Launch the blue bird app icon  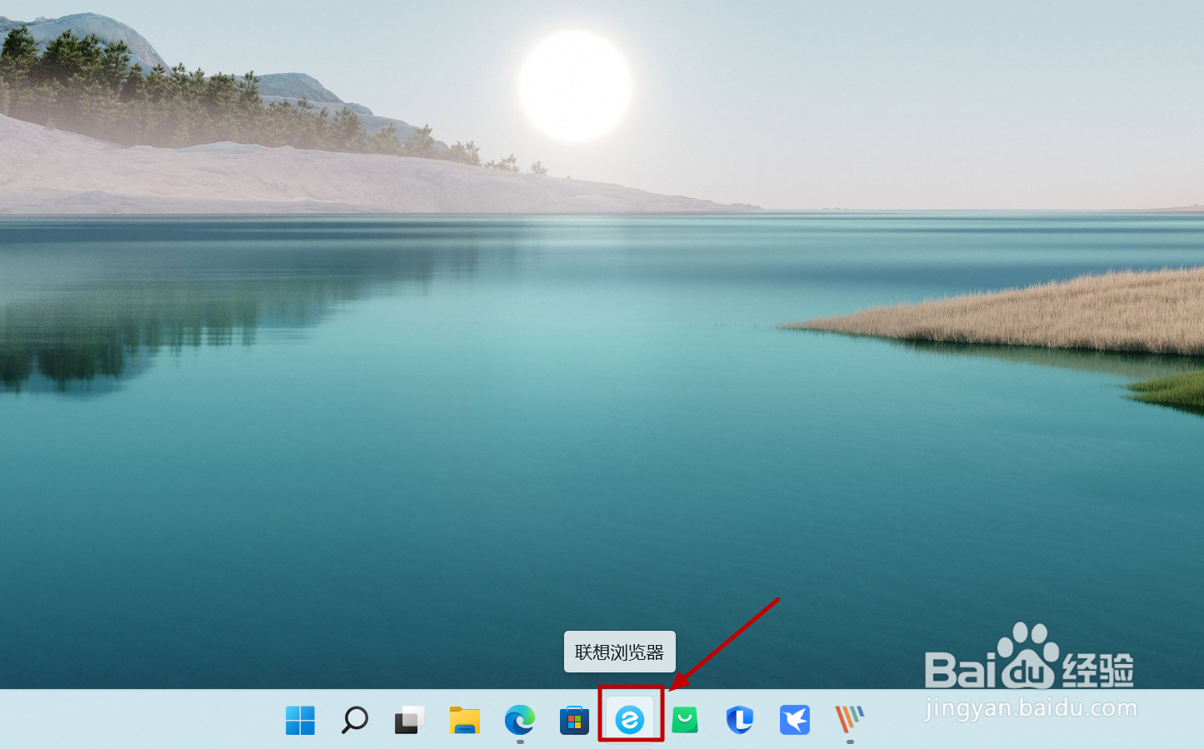(795, 720)
